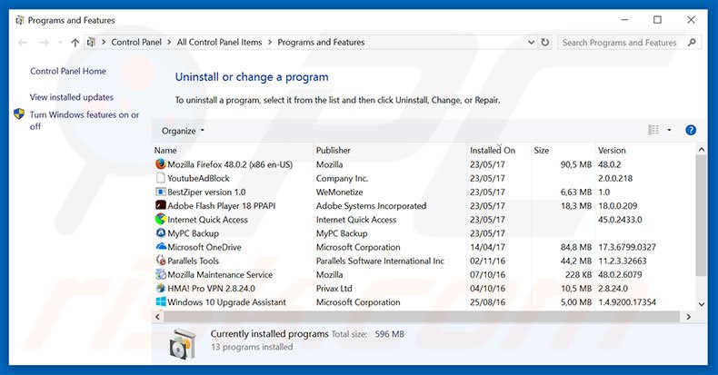Click the scroll right arrow
The width and height of the screenshot is (718, 375).
(688, 317)
